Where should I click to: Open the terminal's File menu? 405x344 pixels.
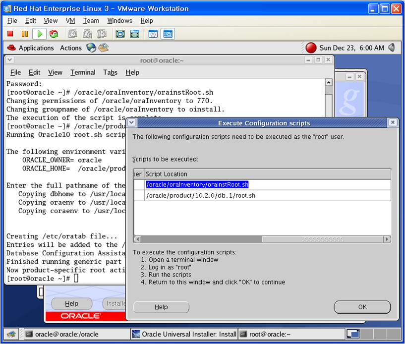(x=15, y=72)
